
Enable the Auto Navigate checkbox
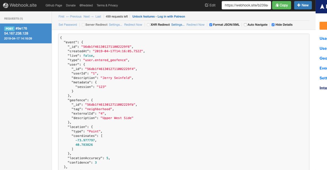point(246,25)
